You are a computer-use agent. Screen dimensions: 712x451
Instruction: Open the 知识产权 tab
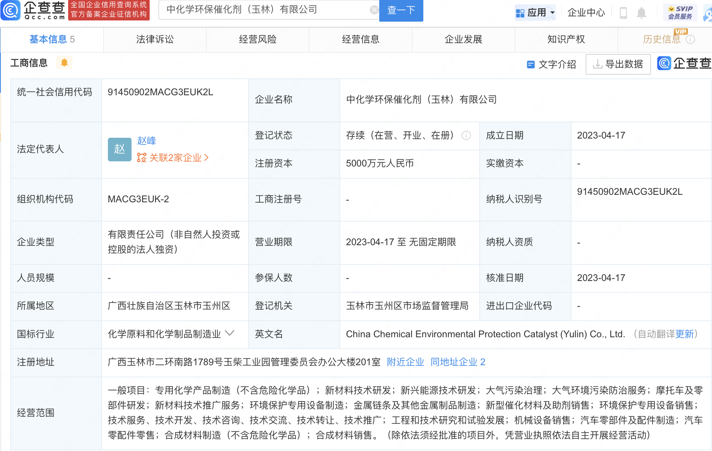566,39
